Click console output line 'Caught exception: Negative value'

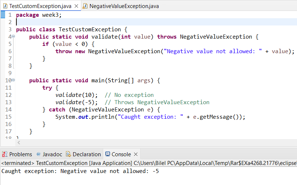point(80,171)
